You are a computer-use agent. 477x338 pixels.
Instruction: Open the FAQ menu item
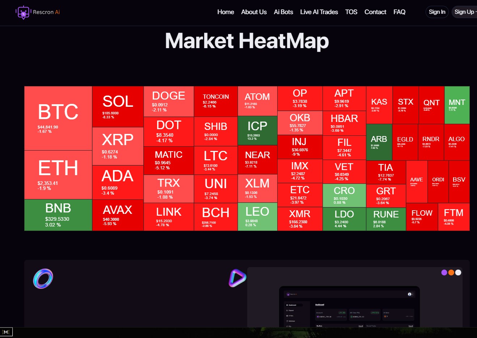click(x=399, y=12)
